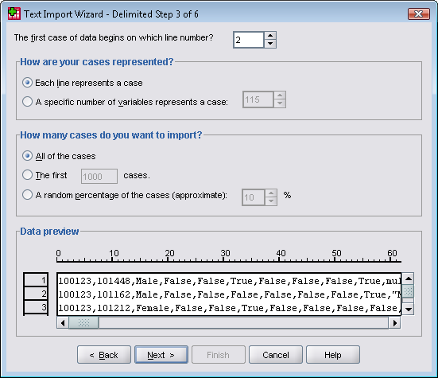This screenshot has width=438, height=378.
Task: Click the SPSS wizard icon in title bar
Action: (14, 14)
